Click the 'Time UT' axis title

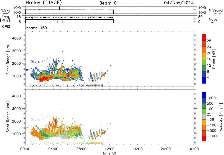coord(109,153)
